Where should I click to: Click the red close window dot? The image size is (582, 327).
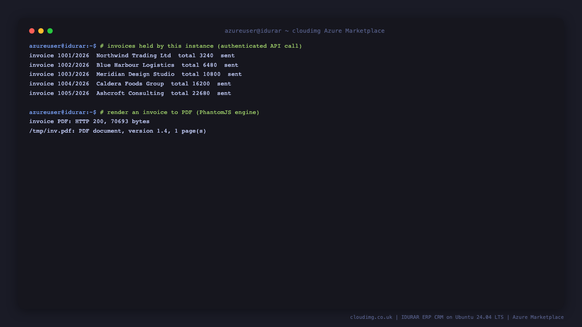tap(32, 31)
